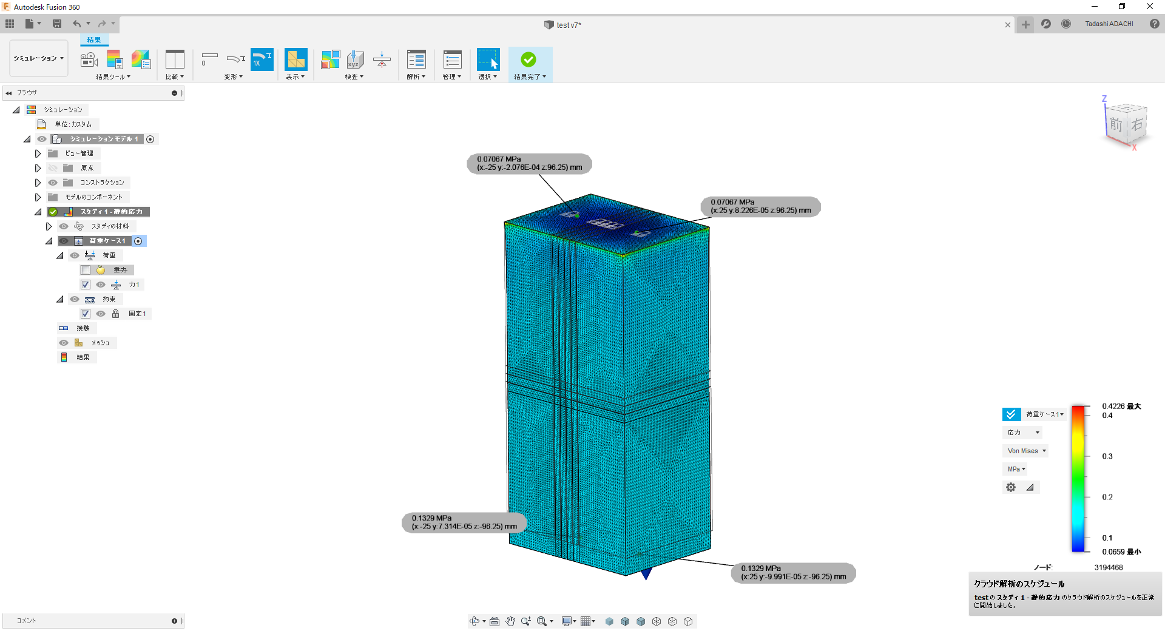Click the animate results camera icon
The height and width of the screenshot is (631, 1165).
(89, 59)
